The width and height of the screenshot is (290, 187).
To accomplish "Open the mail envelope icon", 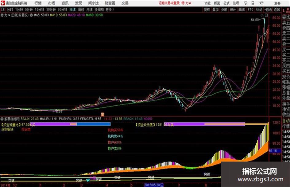I will [x=261, y=3].
